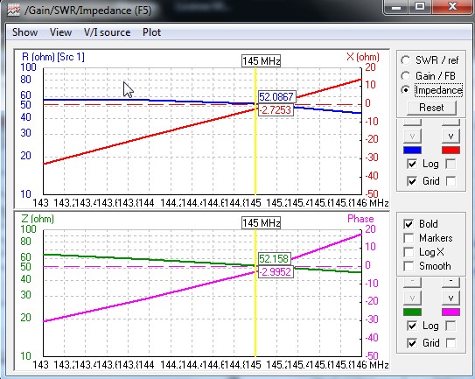The image size is (475, 379).
Task: Uncheck the Bold checkbox
Action: 409,224
